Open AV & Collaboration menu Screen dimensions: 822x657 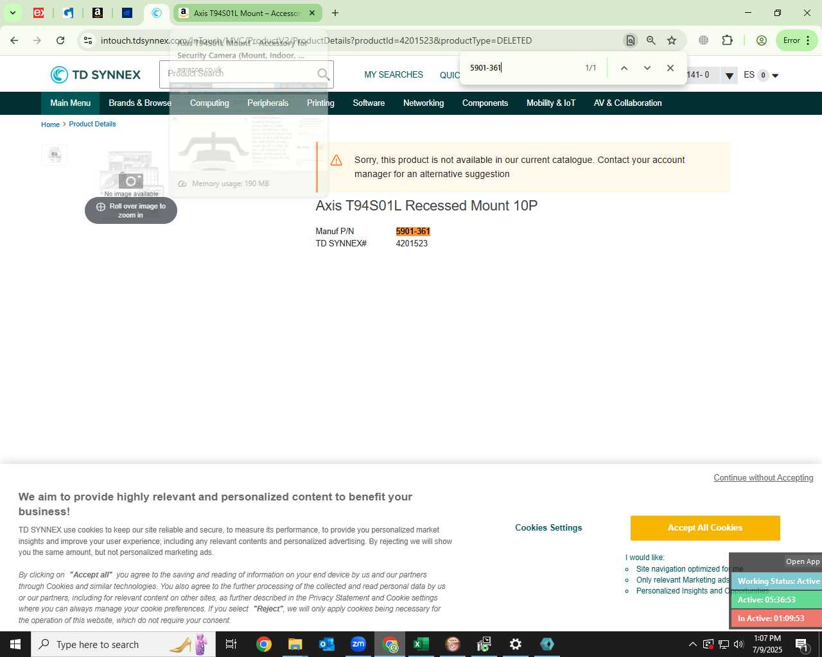coord(627,103)
